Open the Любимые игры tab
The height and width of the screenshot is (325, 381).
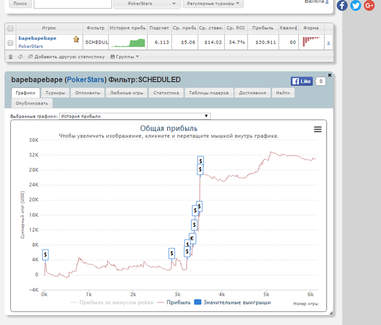pyautogui.click(x=127, y=93)
